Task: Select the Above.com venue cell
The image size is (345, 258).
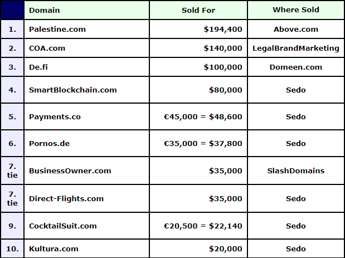Action: (x=296, y=29)
